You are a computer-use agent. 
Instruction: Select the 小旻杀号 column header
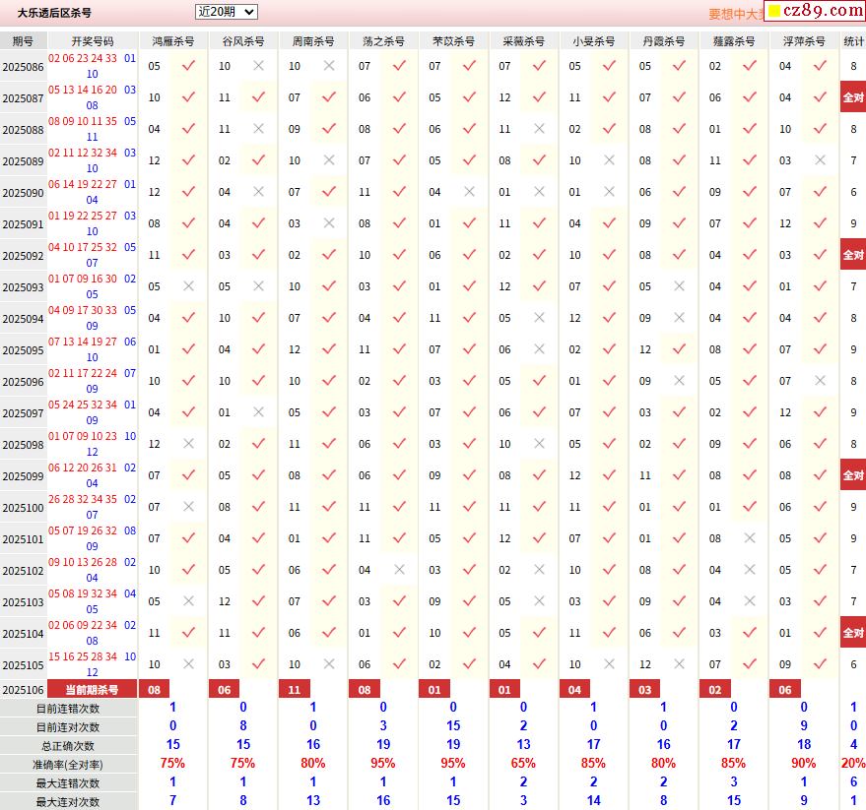[x=594, y=40]
